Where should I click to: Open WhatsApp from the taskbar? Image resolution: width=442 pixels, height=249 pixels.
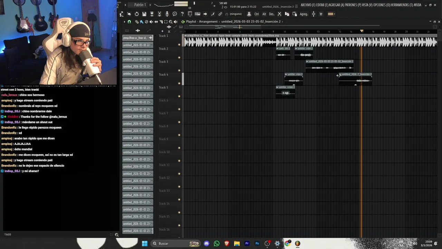(x=217, y=243)
